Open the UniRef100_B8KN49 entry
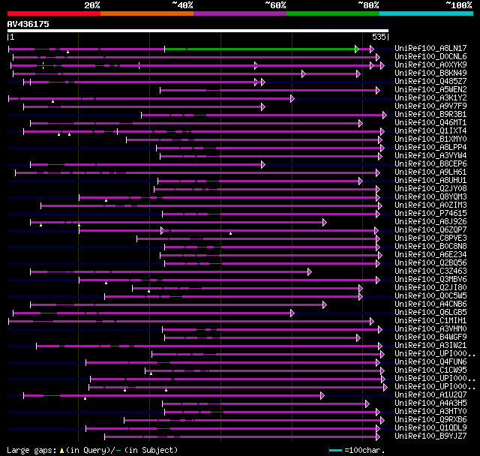The image size is (480, 456). (430, 73)
